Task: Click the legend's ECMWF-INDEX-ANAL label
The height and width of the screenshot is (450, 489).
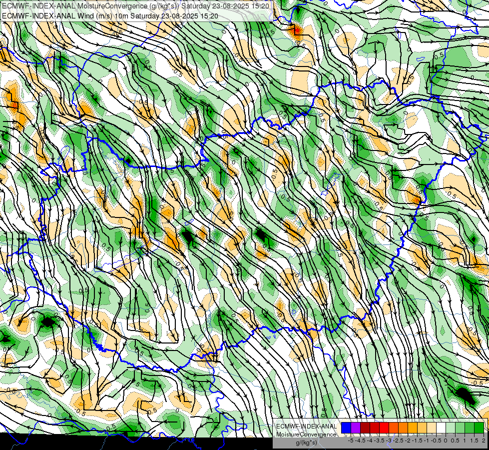Action: (307, 426)
